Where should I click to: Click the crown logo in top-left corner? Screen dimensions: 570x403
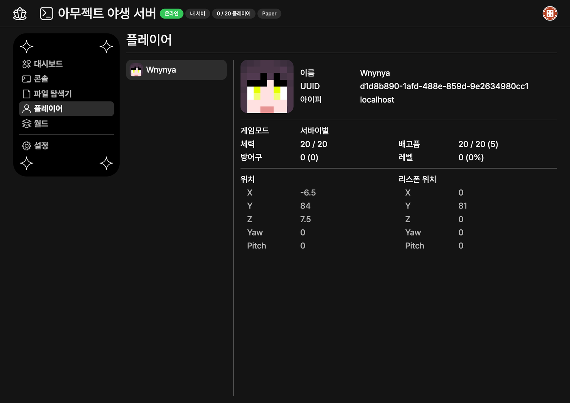point(20,14)
